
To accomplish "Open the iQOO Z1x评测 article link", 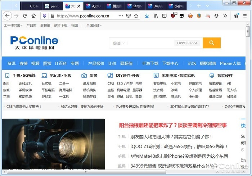I will pyautogui.click(x=179, y=146).
